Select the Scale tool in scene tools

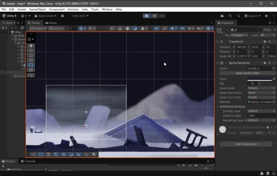point(31,60)
